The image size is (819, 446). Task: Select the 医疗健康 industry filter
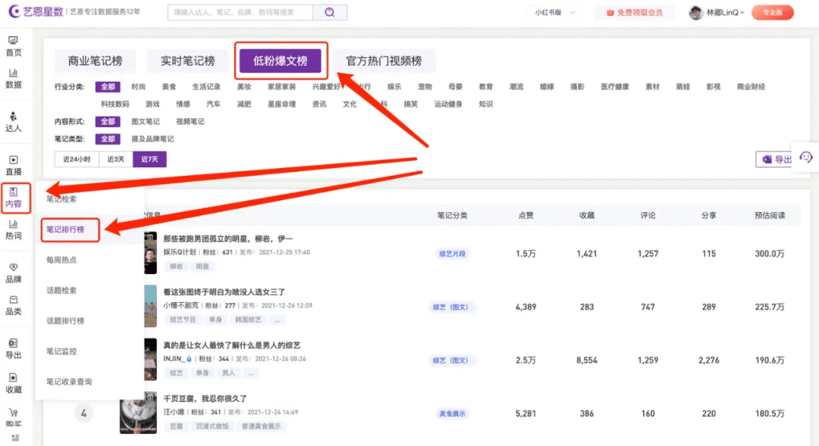click(615, 86)
